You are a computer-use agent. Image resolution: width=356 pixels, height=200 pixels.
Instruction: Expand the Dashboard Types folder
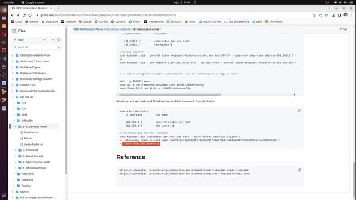(13, 67)
